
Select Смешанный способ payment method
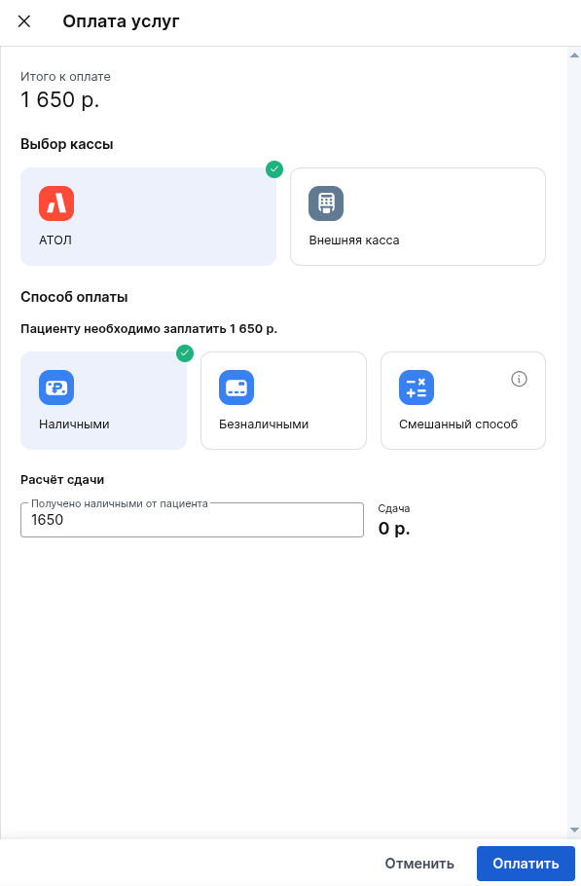click(x=463, y=400)
